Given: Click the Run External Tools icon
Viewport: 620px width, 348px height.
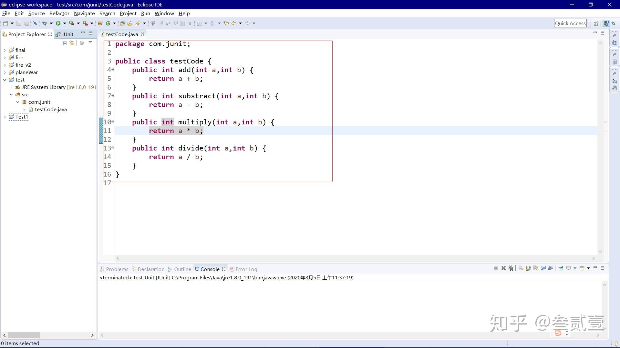Looking at the screenshot, I should click(85, 23).
